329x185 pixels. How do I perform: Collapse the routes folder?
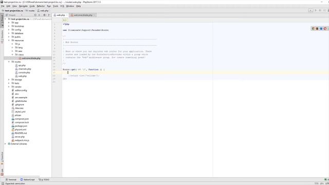(x=9, y=62)
